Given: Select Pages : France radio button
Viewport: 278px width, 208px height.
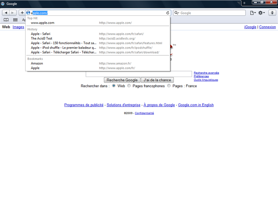Looking at the screenshot, I should [169, 86].
